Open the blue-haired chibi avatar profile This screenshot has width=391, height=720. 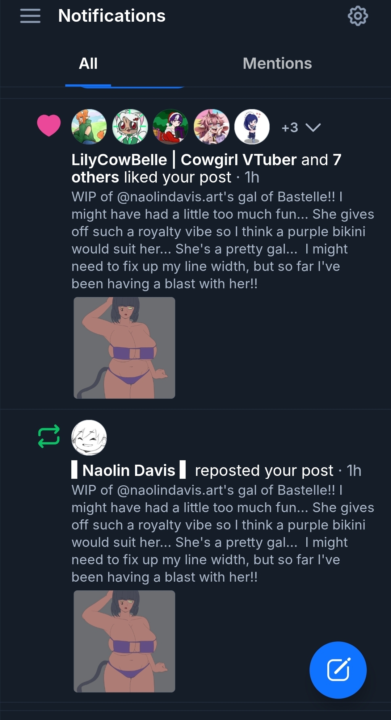(x=252, y=127)
